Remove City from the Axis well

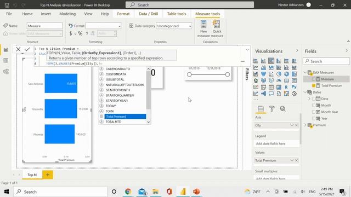tap(296, 125)
